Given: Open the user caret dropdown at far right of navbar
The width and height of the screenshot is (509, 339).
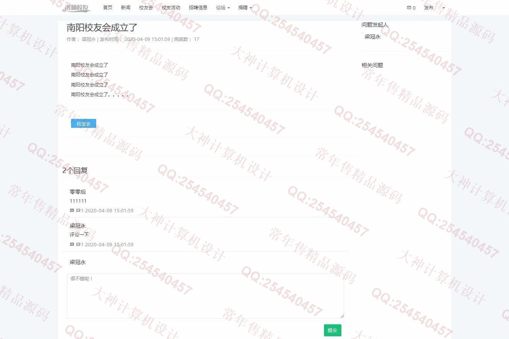Looking at the screenshot, I should coord(443,8).
